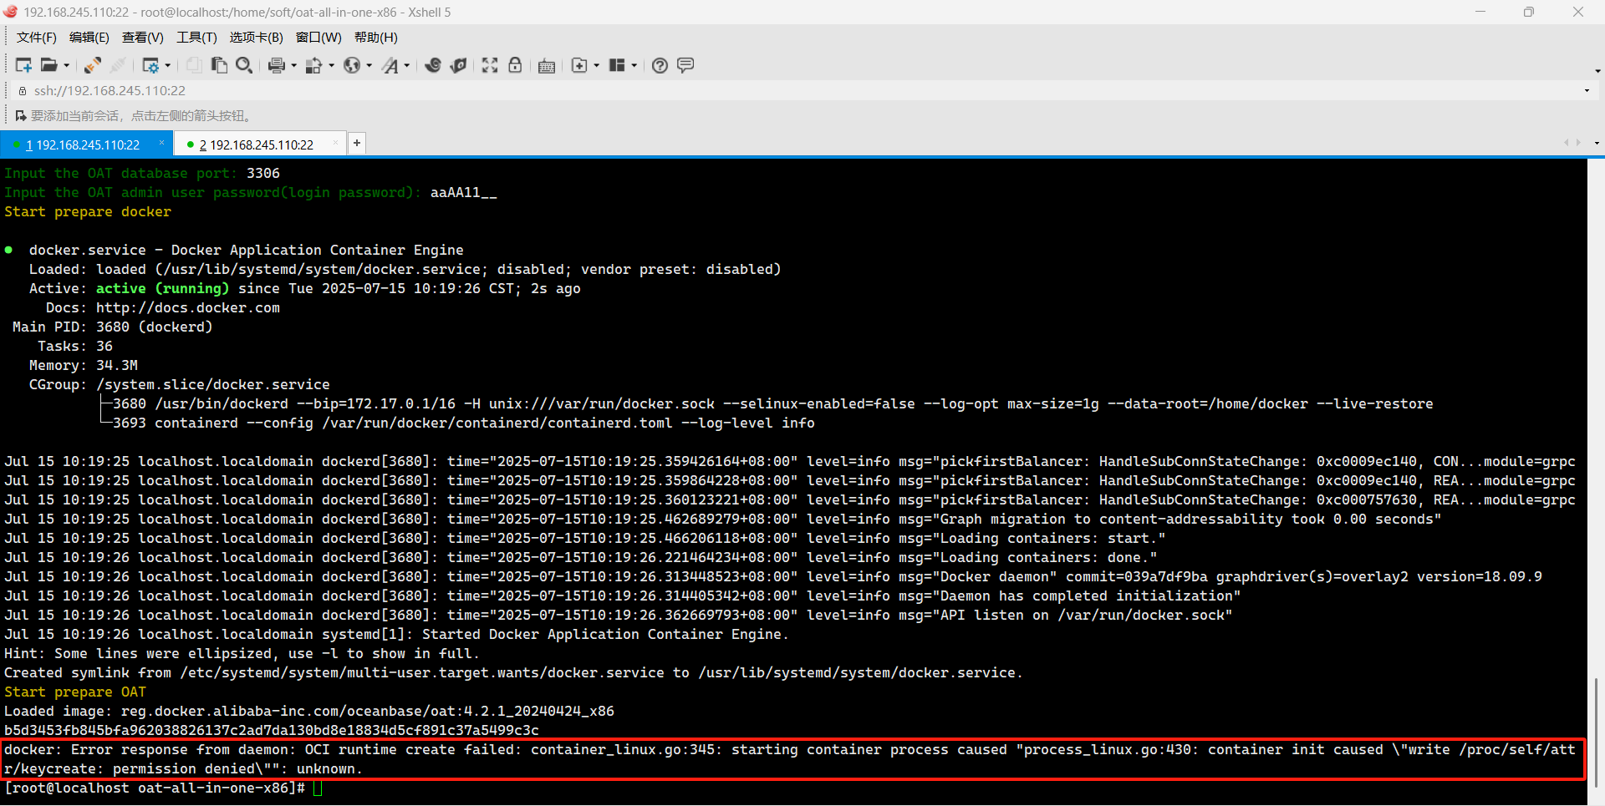This screenshot has width=1605, height=806.
Task: Toggle full screen mode icon
Action: (x=490, y=65)
